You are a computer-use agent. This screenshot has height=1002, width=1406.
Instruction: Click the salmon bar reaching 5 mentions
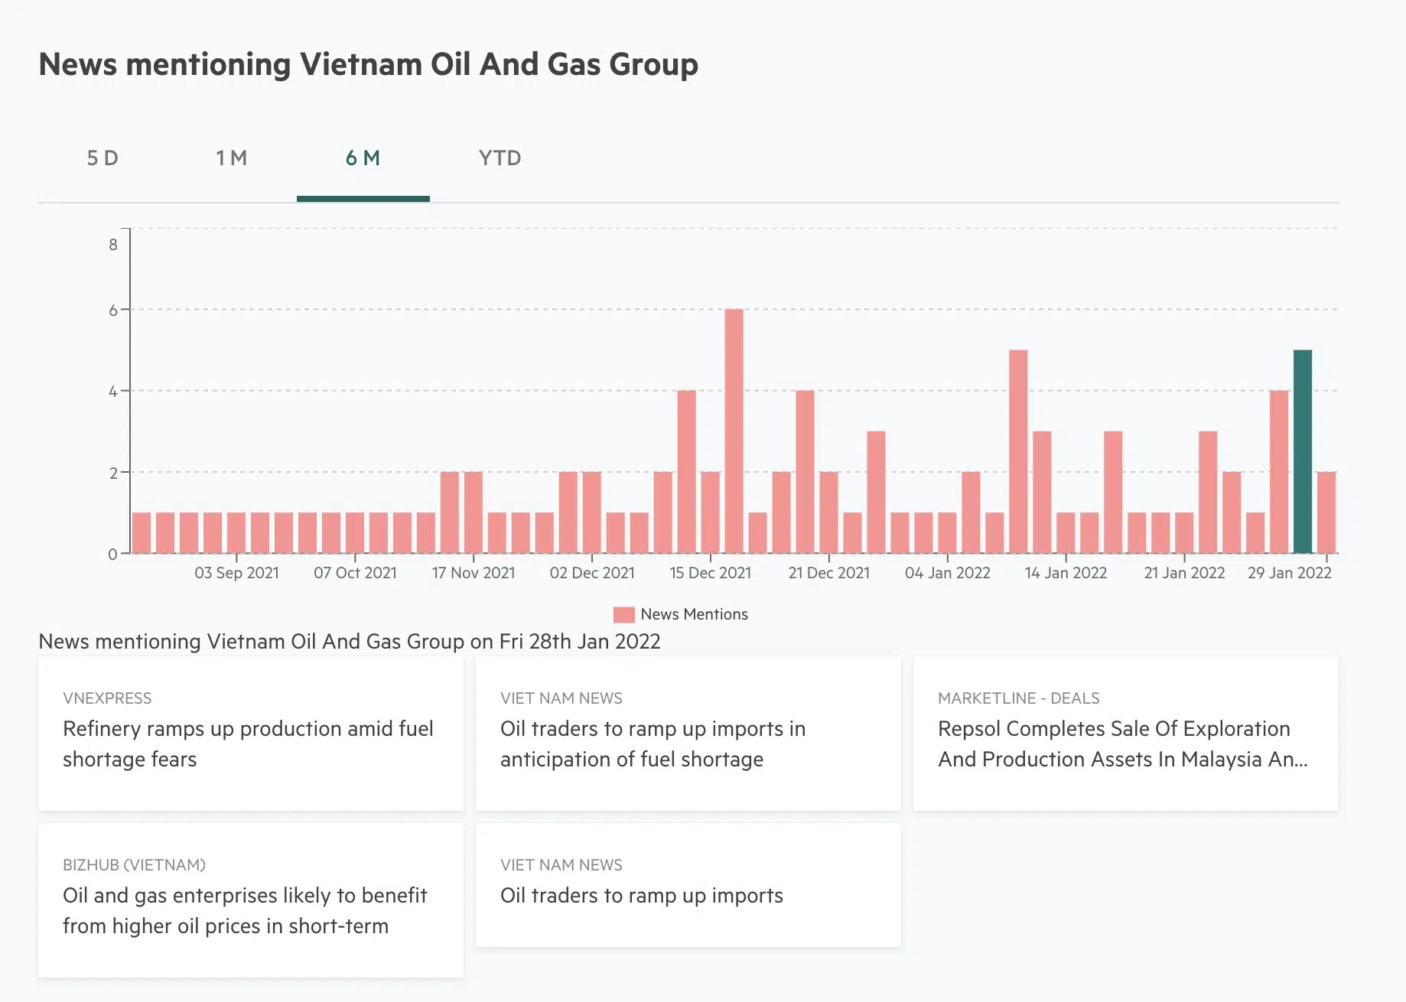[x=1018, y=451]
